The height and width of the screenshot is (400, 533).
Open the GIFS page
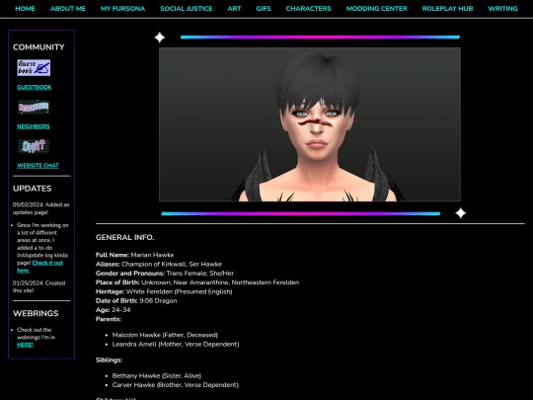264,9
